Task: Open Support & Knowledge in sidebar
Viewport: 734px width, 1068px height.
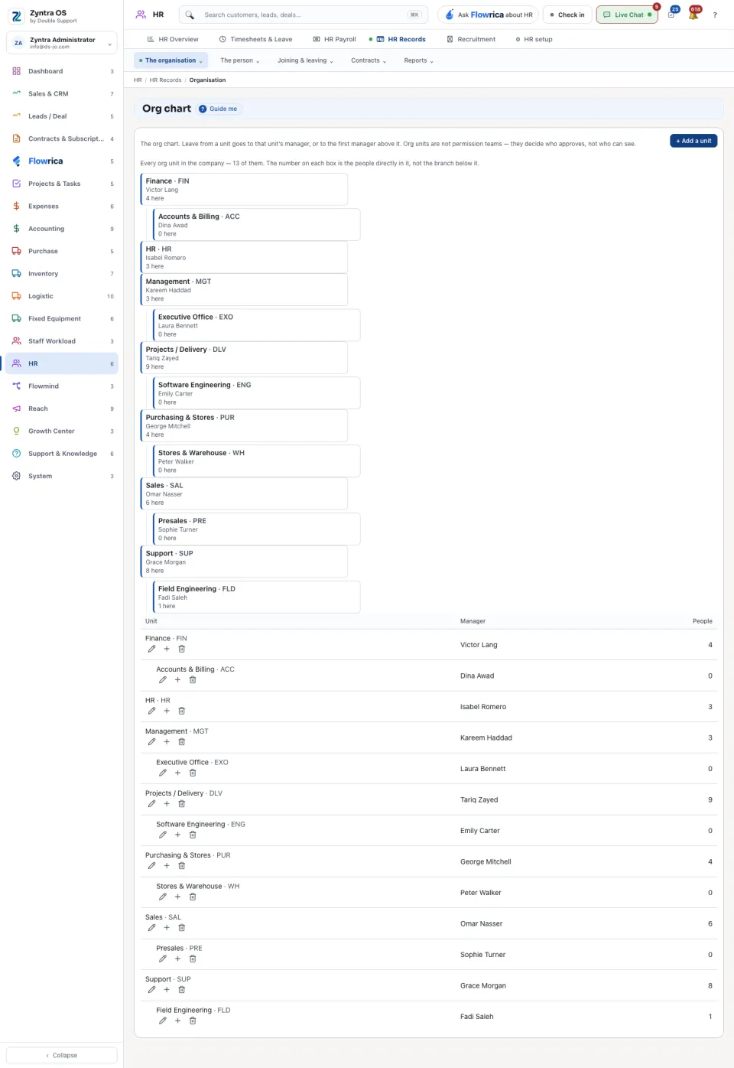Action: 62,454
